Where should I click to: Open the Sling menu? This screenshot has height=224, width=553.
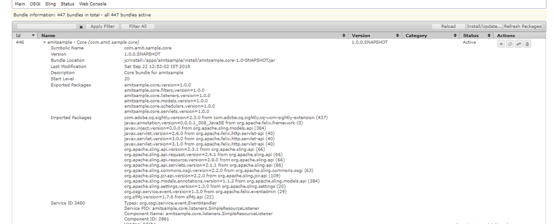[50, 4]
